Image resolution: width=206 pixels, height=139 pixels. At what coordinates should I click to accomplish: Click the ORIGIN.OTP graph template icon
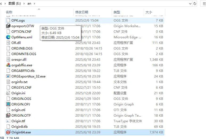tap(8, 115)
